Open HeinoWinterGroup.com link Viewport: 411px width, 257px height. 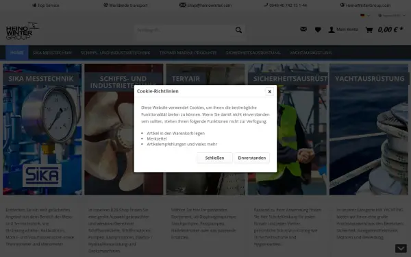(x=365, y=5)
